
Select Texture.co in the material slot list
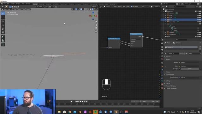pos(181,47)
